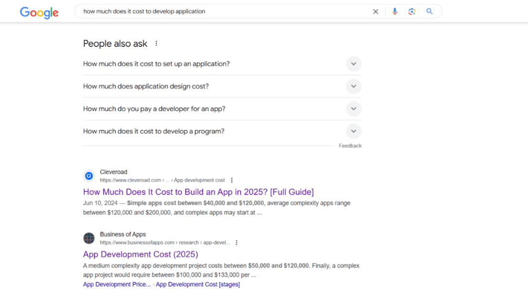Image resolution: width=528 pixels, height=296 pixels.
Task: Open the three-dot menu beside People also ask
Action: click(x=156, y=44)
